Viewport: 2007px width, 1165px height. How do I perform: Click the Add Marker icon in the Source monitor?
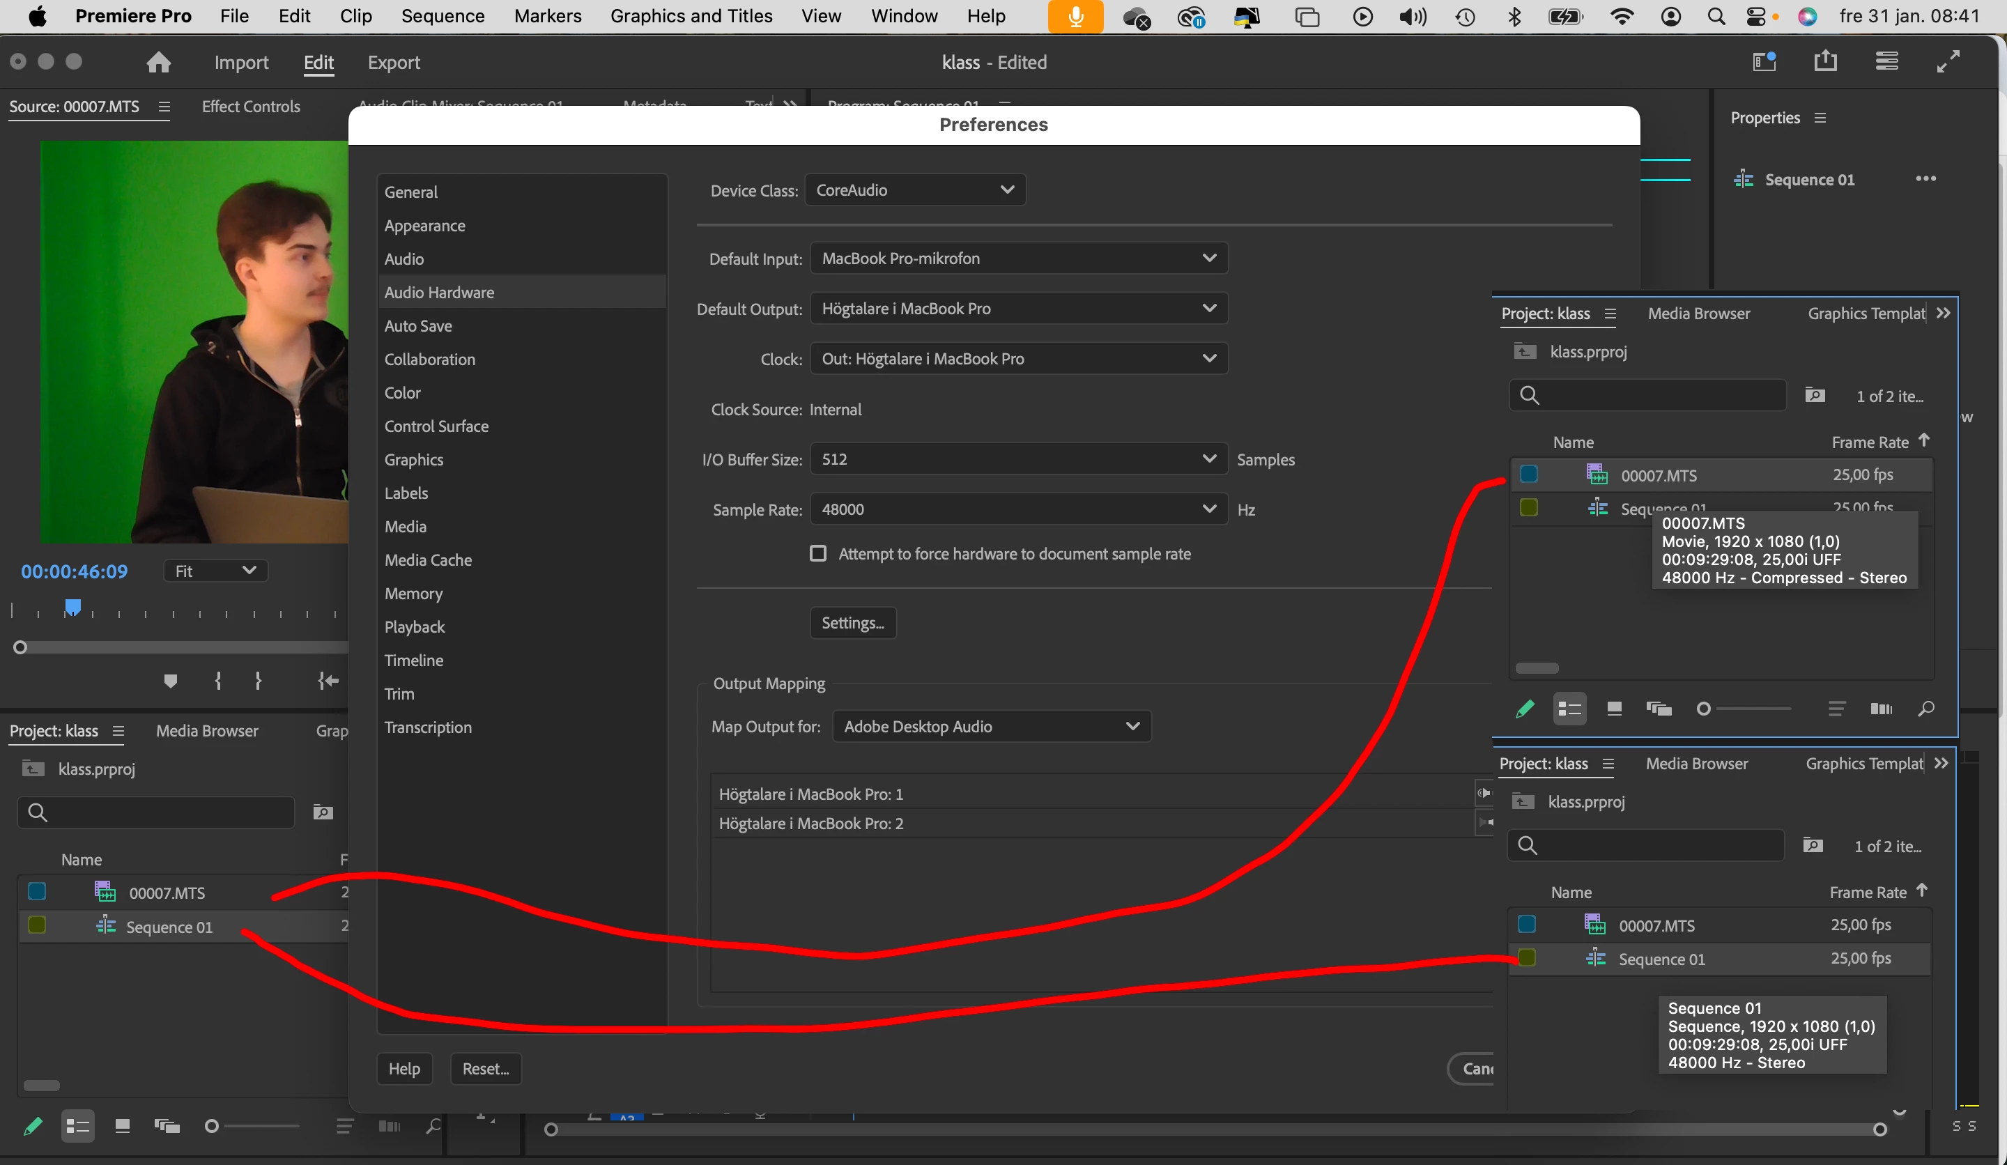point(171,681)
